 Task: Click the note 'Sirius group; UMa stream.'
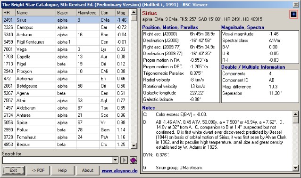[x=179, y=168]
